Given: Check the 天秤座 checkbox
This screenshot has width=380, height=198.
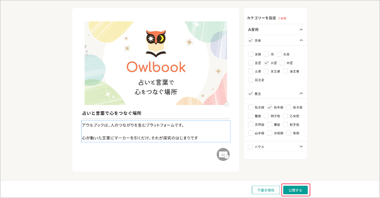Looking at the screenshot, I should pyautogui.click(x=251, y=124).
